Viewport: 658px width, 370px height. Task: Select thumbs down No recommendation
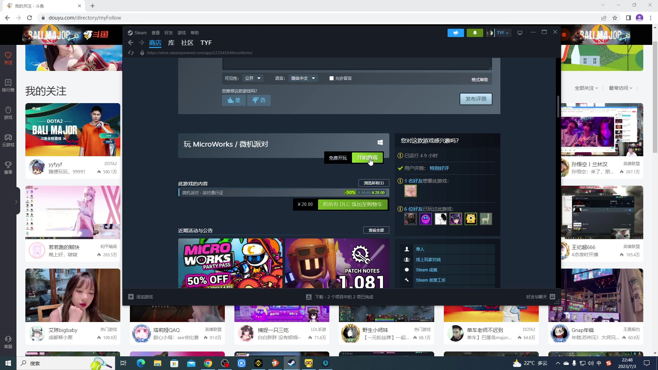pos(259,100)
